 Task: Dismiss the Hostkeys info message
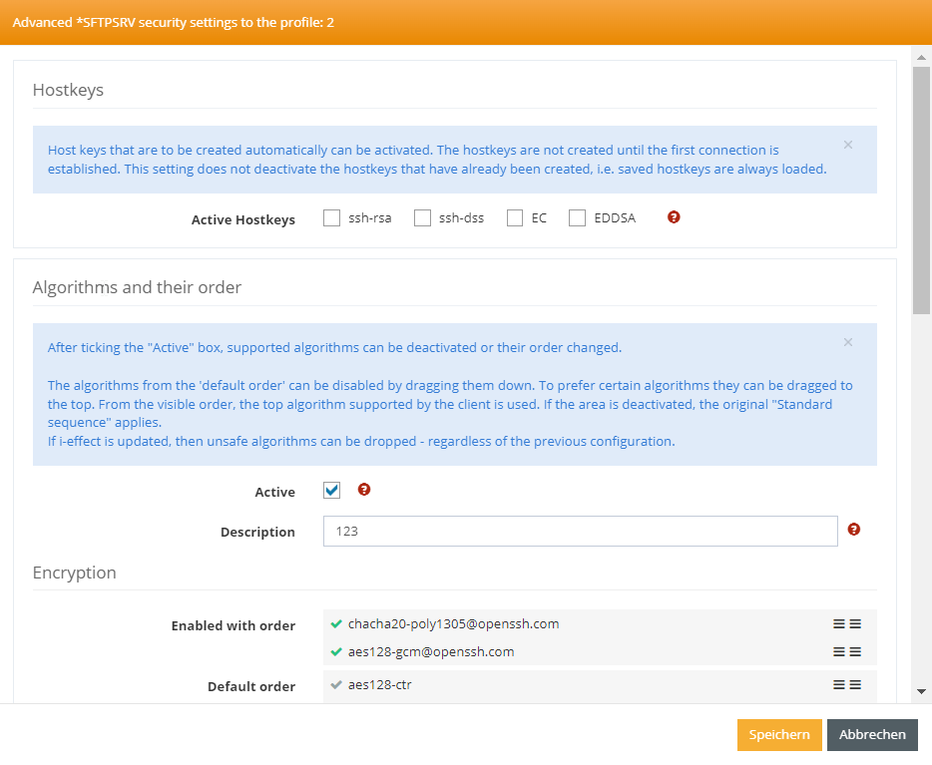pyautogui.click(x=848, y=145)
